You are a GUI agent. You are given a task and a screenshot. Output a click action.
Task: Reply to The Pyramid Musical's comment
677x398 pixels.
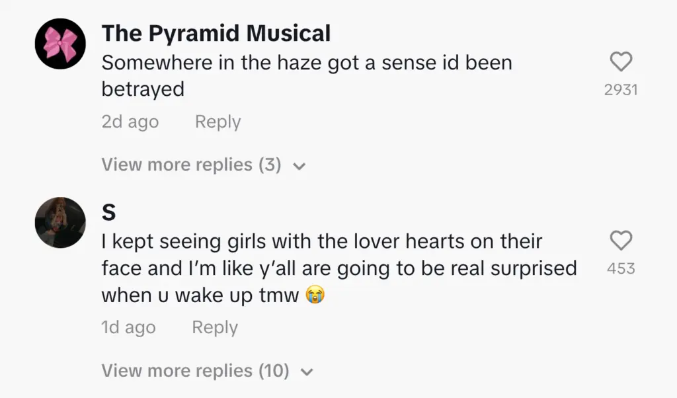coord(218,122)
